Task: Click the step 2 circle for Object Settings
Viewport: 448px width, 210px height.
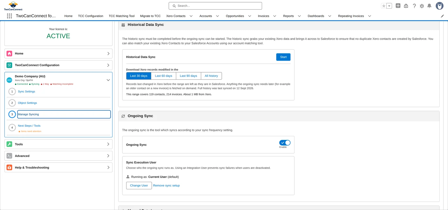Action: point(12,103)
